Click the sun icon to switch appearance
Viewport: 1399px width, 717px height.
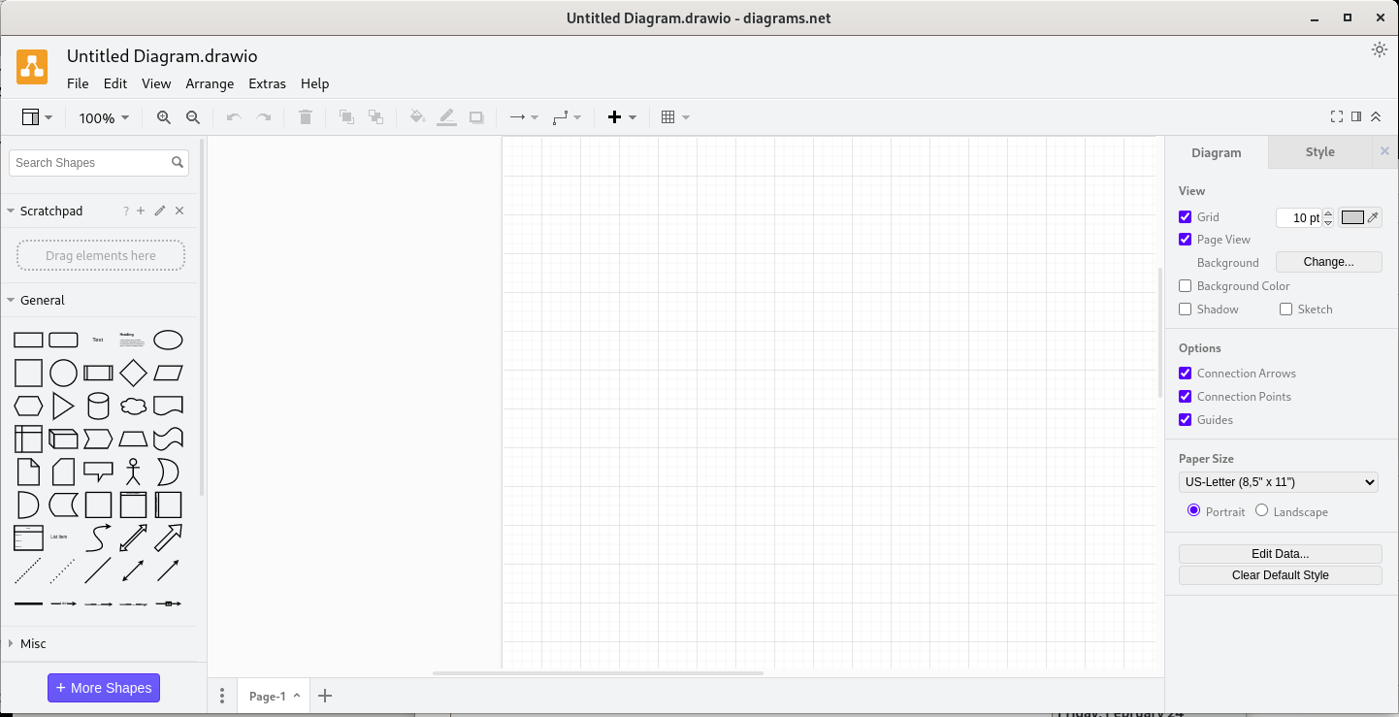pyautogui.click(x=1379, y=49)
